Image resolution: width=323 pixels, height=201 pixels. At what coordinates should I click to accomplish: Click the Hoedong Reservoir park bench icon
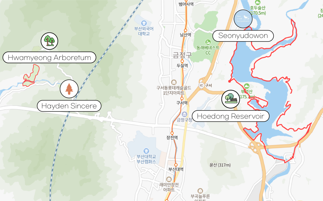[x=231, y=99]
